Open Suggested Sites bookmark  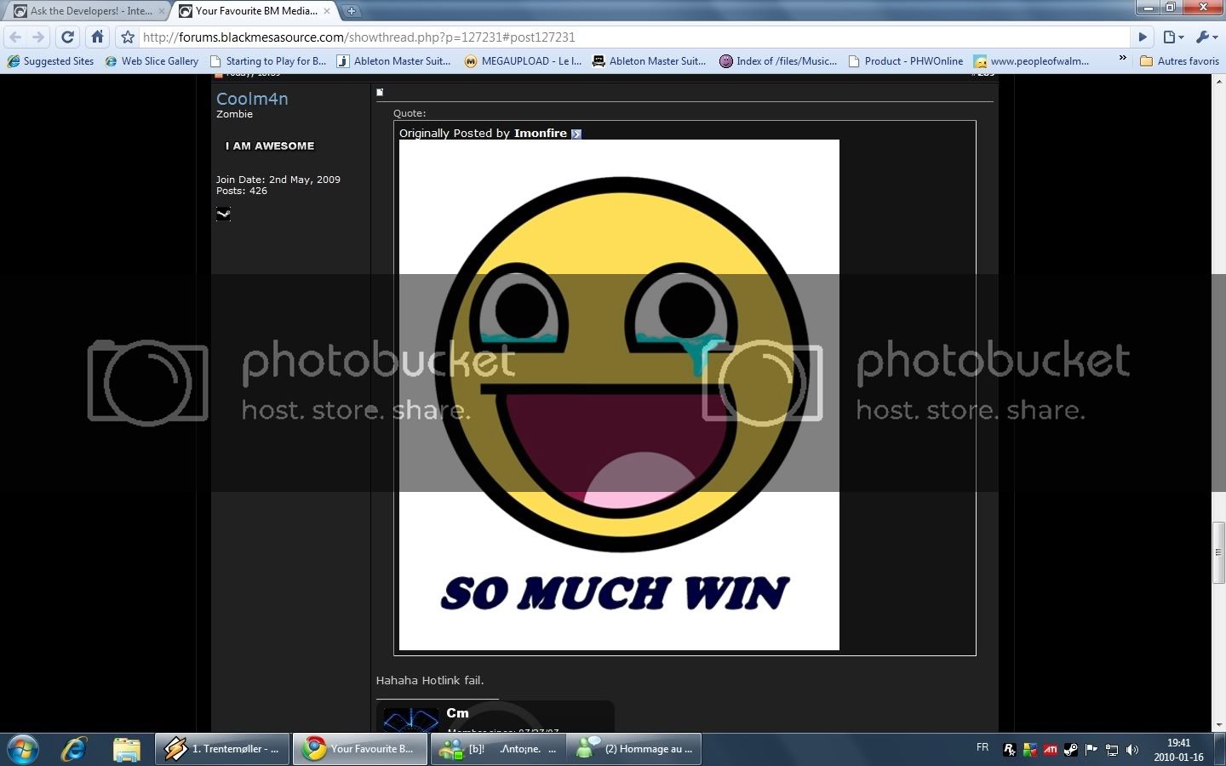(51, 61)
